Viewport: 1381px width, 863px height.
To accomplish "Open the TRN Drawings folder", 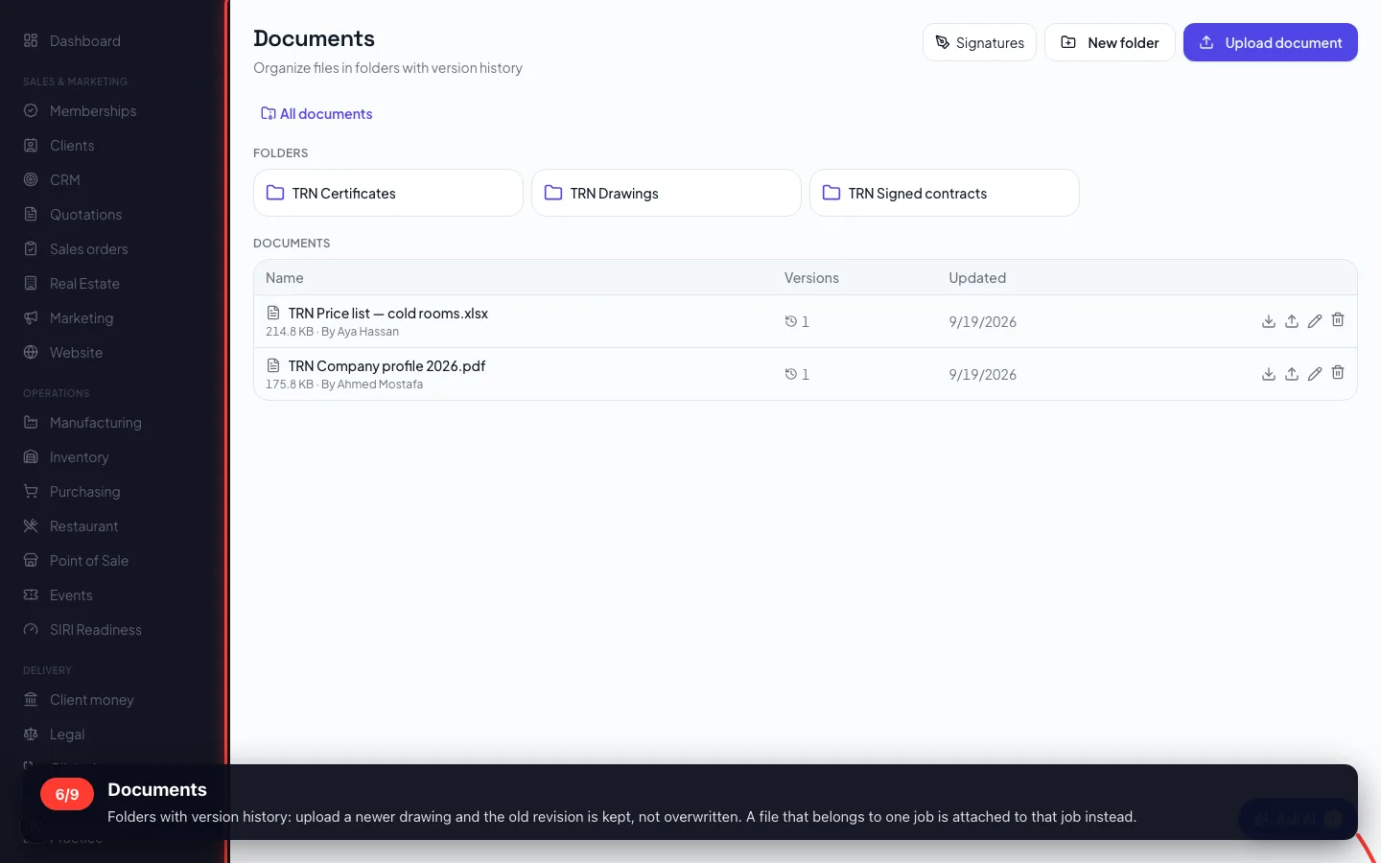I will (x=667, y=193).
